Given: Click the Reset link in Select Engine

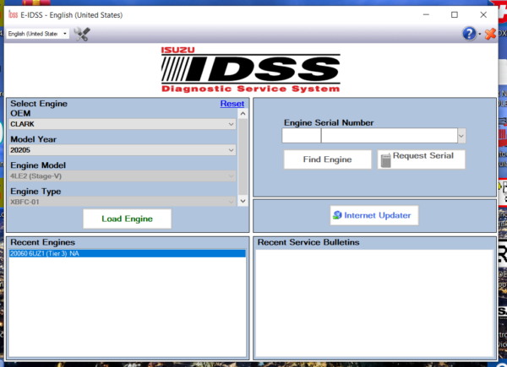Looking at the screenshot, I should tap(232, 104).
